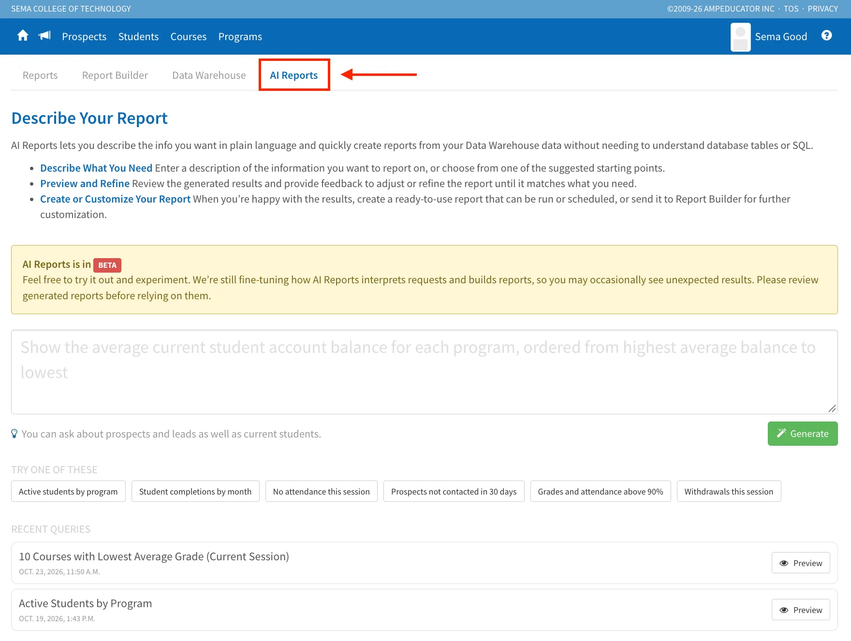Image resolution: width=851 pixels, height=641 pixels.
Task: Select the Prospects not contacted in 30 days suggestion
Action: tap(454, 492)
